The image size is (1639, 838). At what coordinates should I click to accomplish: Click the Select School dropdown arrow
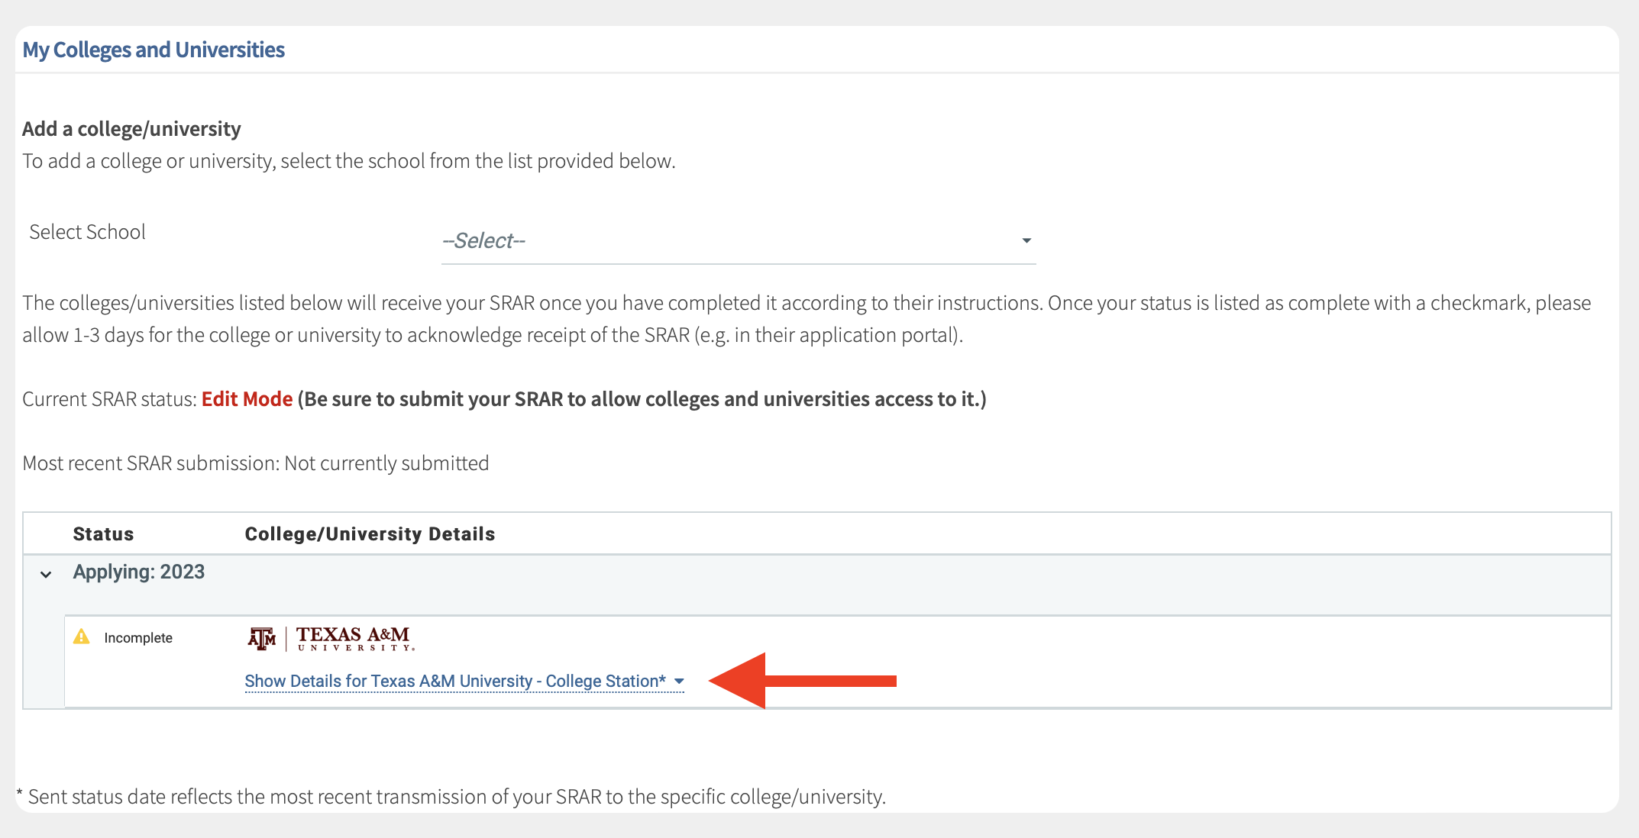tap(1026, 241)
